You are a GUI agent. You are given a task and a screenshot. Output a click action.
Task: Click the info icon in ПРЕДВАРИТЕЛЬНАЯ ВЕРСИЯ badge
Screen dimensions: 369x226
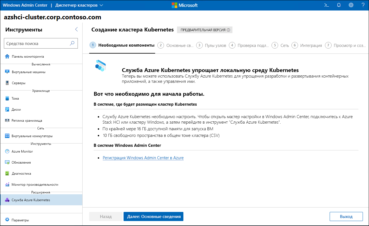(229, 30)
